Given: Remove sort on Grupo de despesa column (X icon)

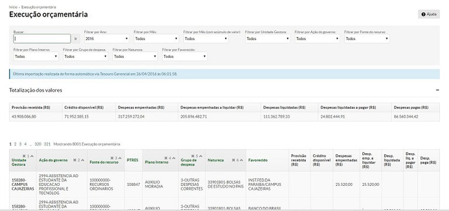Looking at the screenshot, I should (193, 156).
